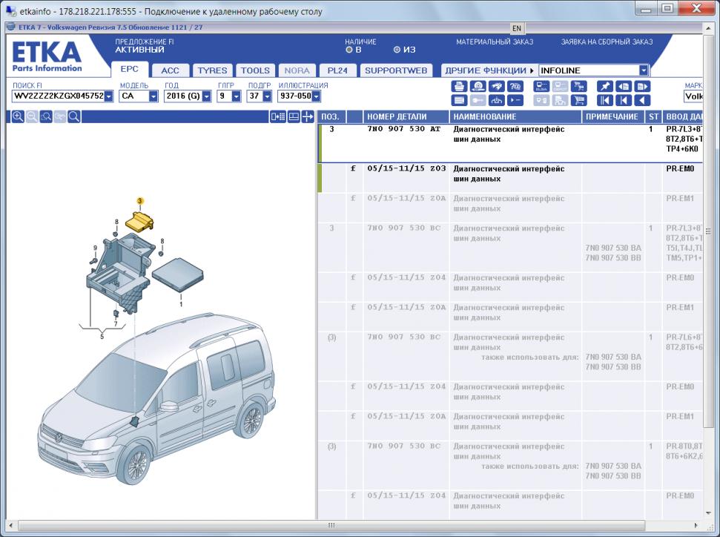Click the horizontal scrollbar thumb at bottom
Screen dimensions: 720x537
pos(331,525)
